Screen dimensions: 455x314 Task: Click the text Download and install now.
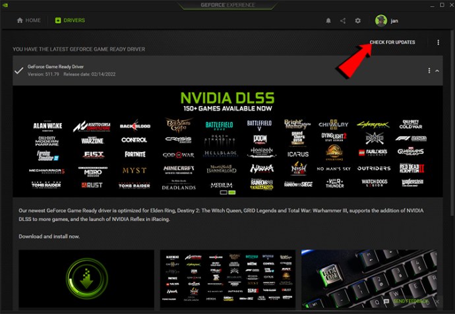[x=49, y=236]
